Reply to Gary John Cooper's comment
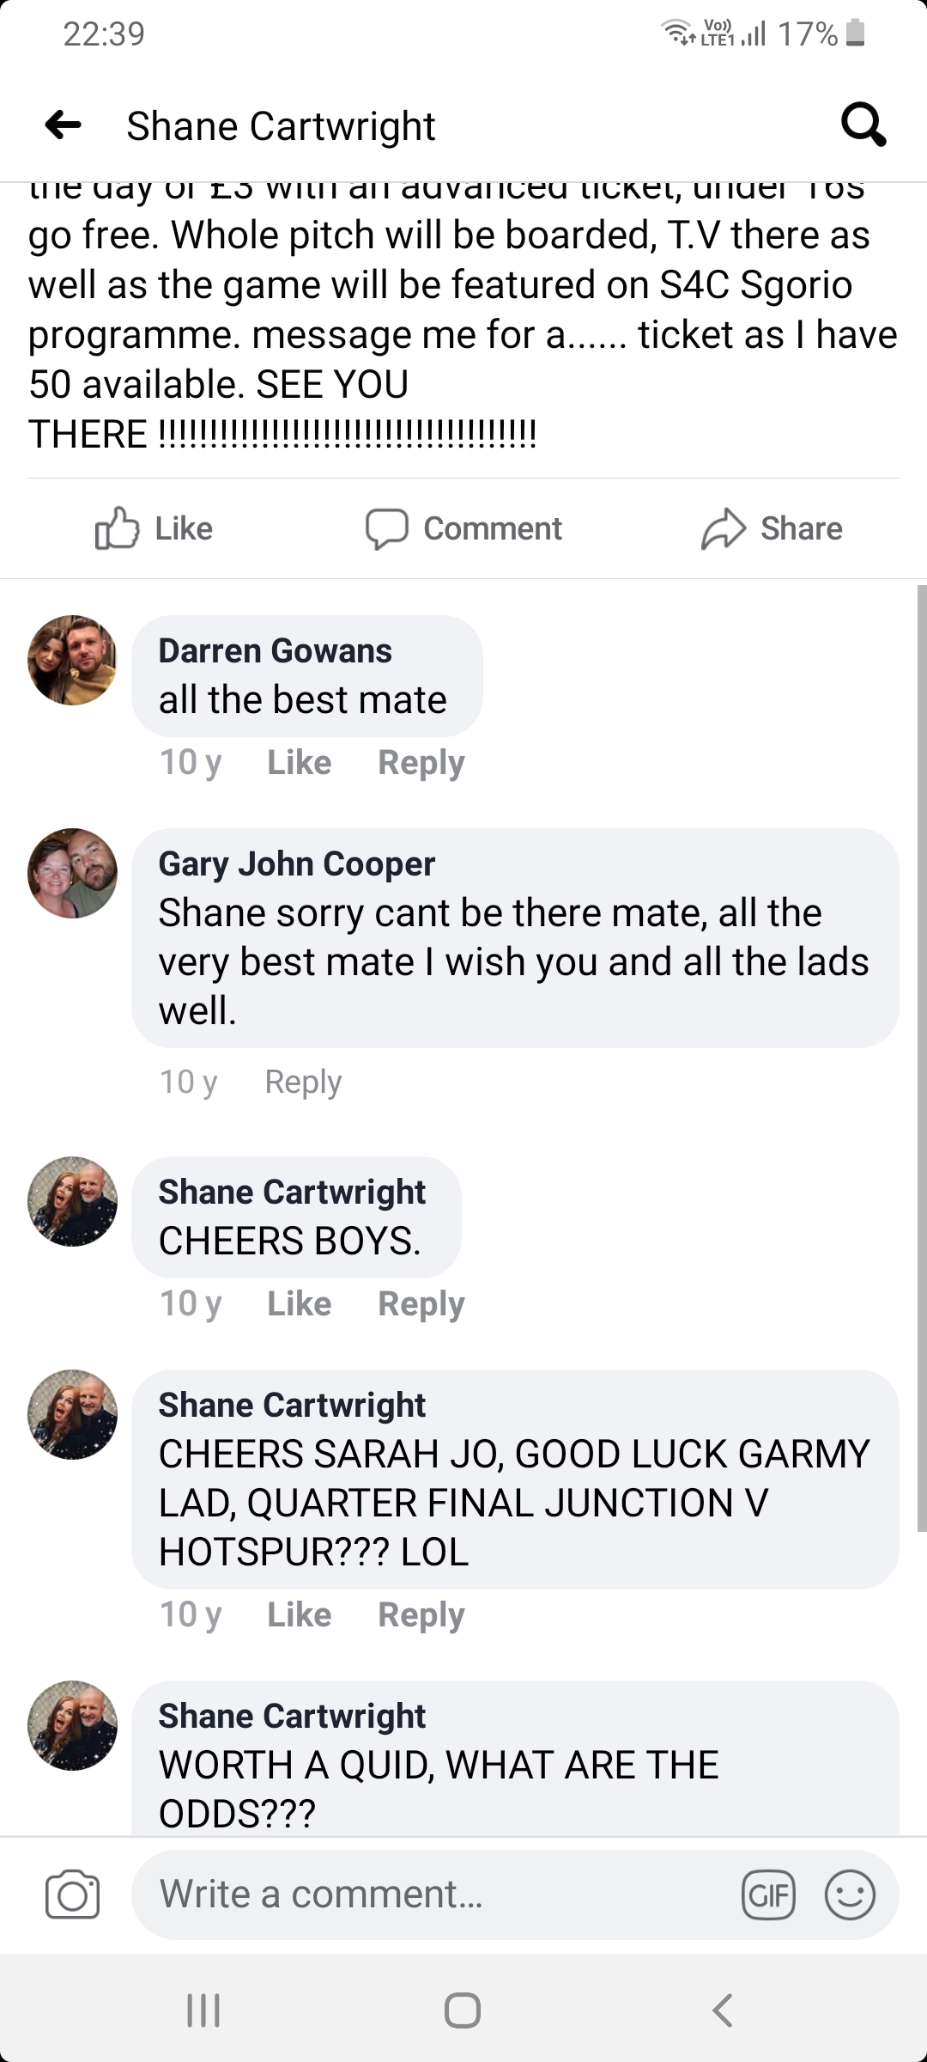927x2062 pixels. pyautogui.click(x=303, y=1082)
